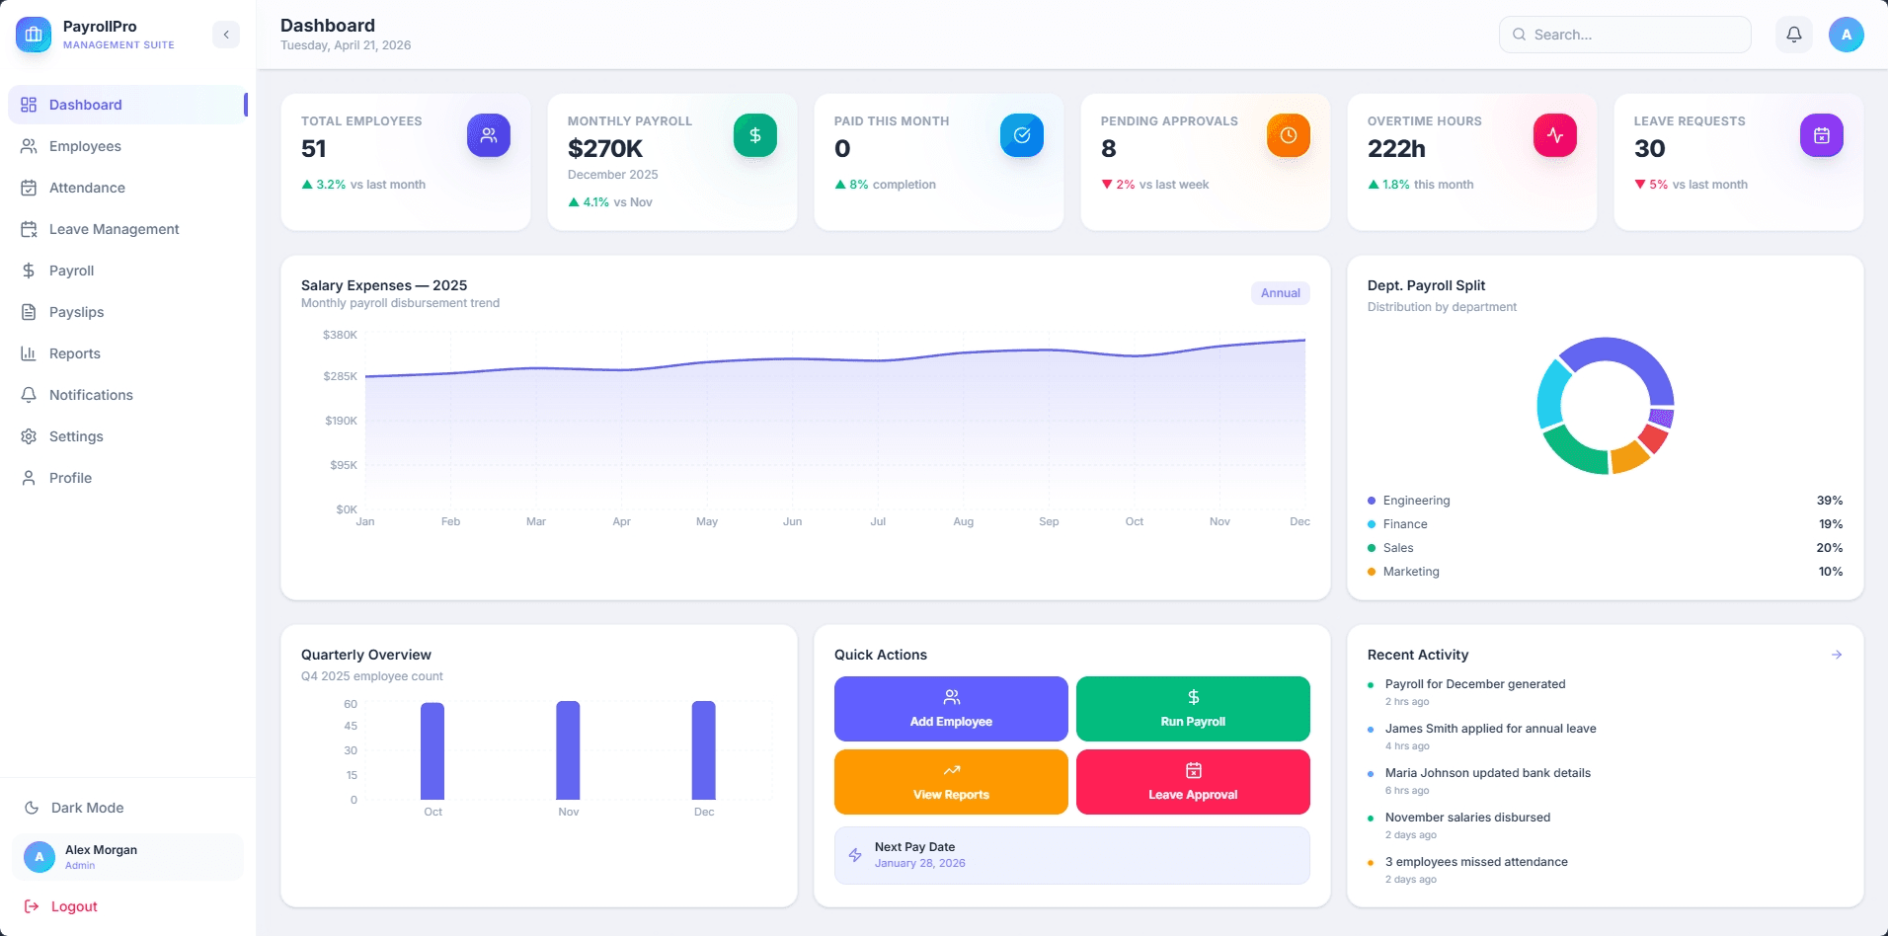Viewport: 1888px width, 936px height.
Task: Select the Employees icon in the sidebar
Action: coord(29,146)
